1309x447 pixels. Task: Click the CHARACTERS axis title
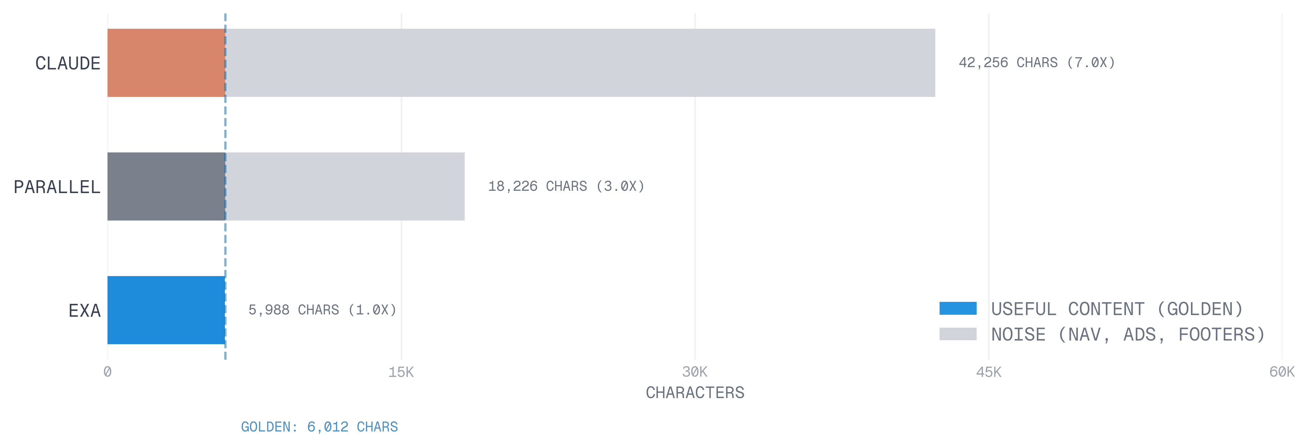coord(695,393)
